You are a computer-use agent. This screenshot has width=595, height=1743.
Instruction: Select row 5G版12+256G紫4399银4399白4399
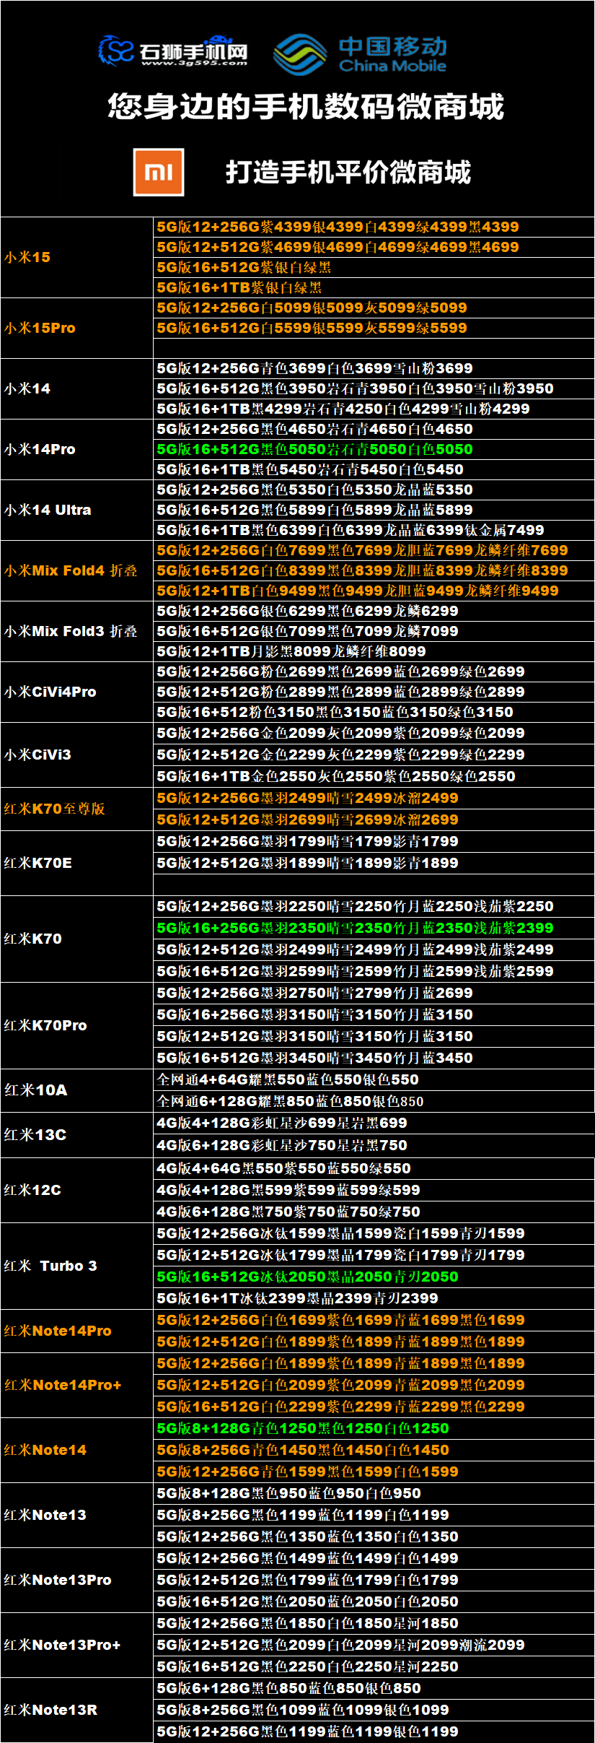click(x=374, y=227)
